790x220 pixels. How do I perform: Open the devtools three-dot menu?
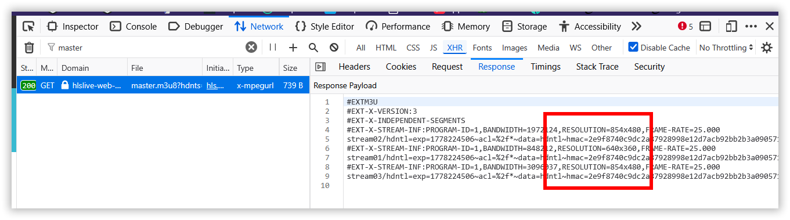(751, 26)
